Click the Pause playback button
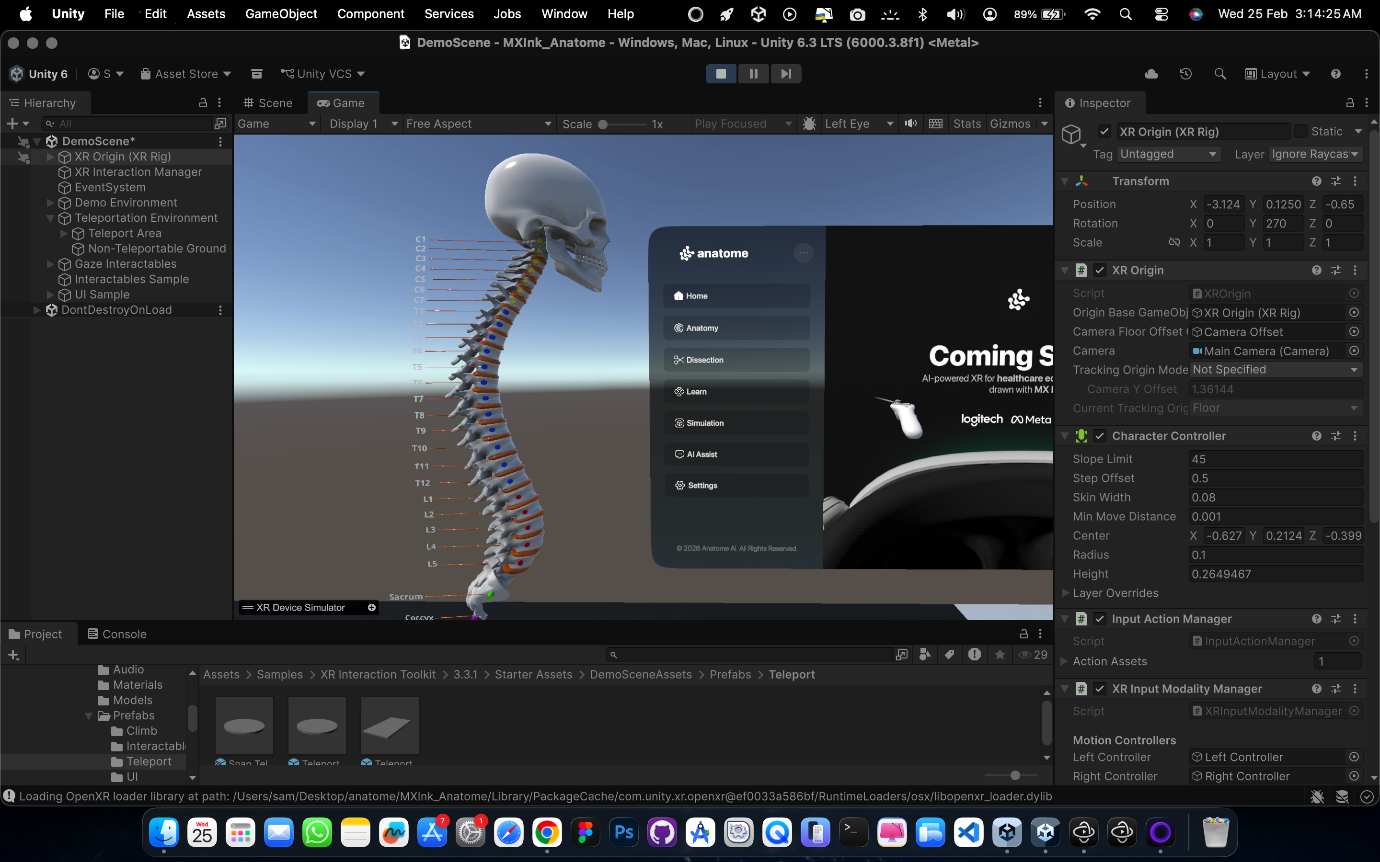 753,74
